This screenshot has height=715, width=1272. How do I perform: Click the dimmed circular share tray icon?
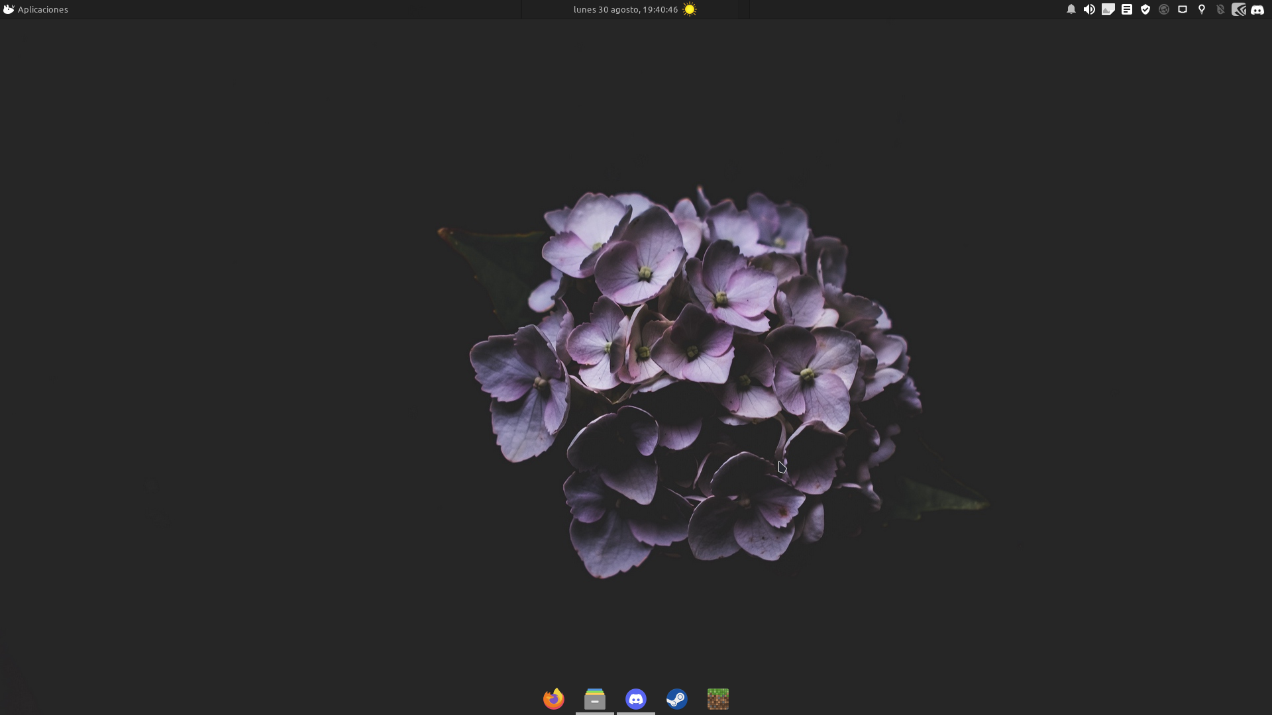[x=1163, y=9]
